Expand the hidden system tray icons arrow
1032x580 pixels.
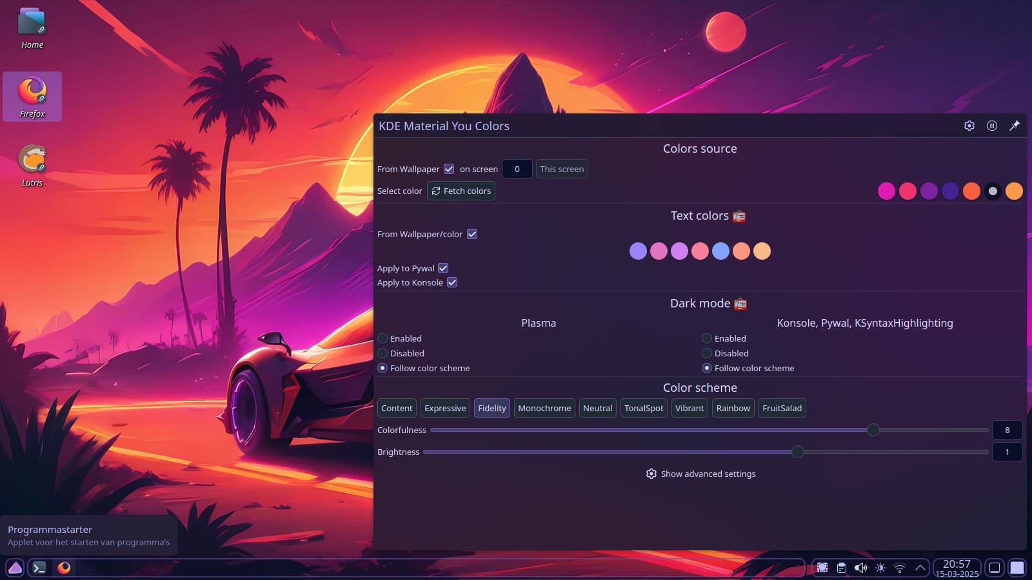click(x=920, y=568)
